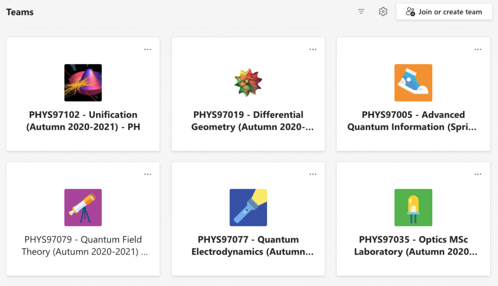Click the filter teams icon

pyautogui.click(x=361, y=12)
